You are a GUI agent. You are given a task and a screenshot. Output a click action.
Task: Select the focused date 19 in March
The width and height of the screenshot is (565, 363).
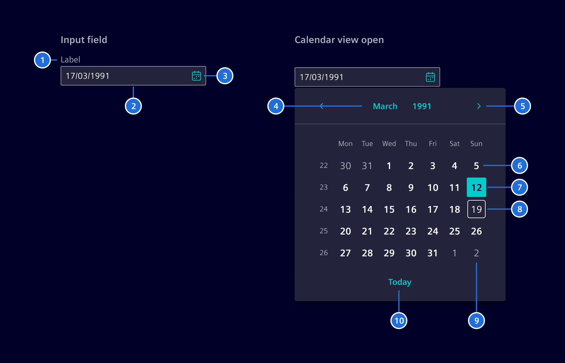[476, 209]
